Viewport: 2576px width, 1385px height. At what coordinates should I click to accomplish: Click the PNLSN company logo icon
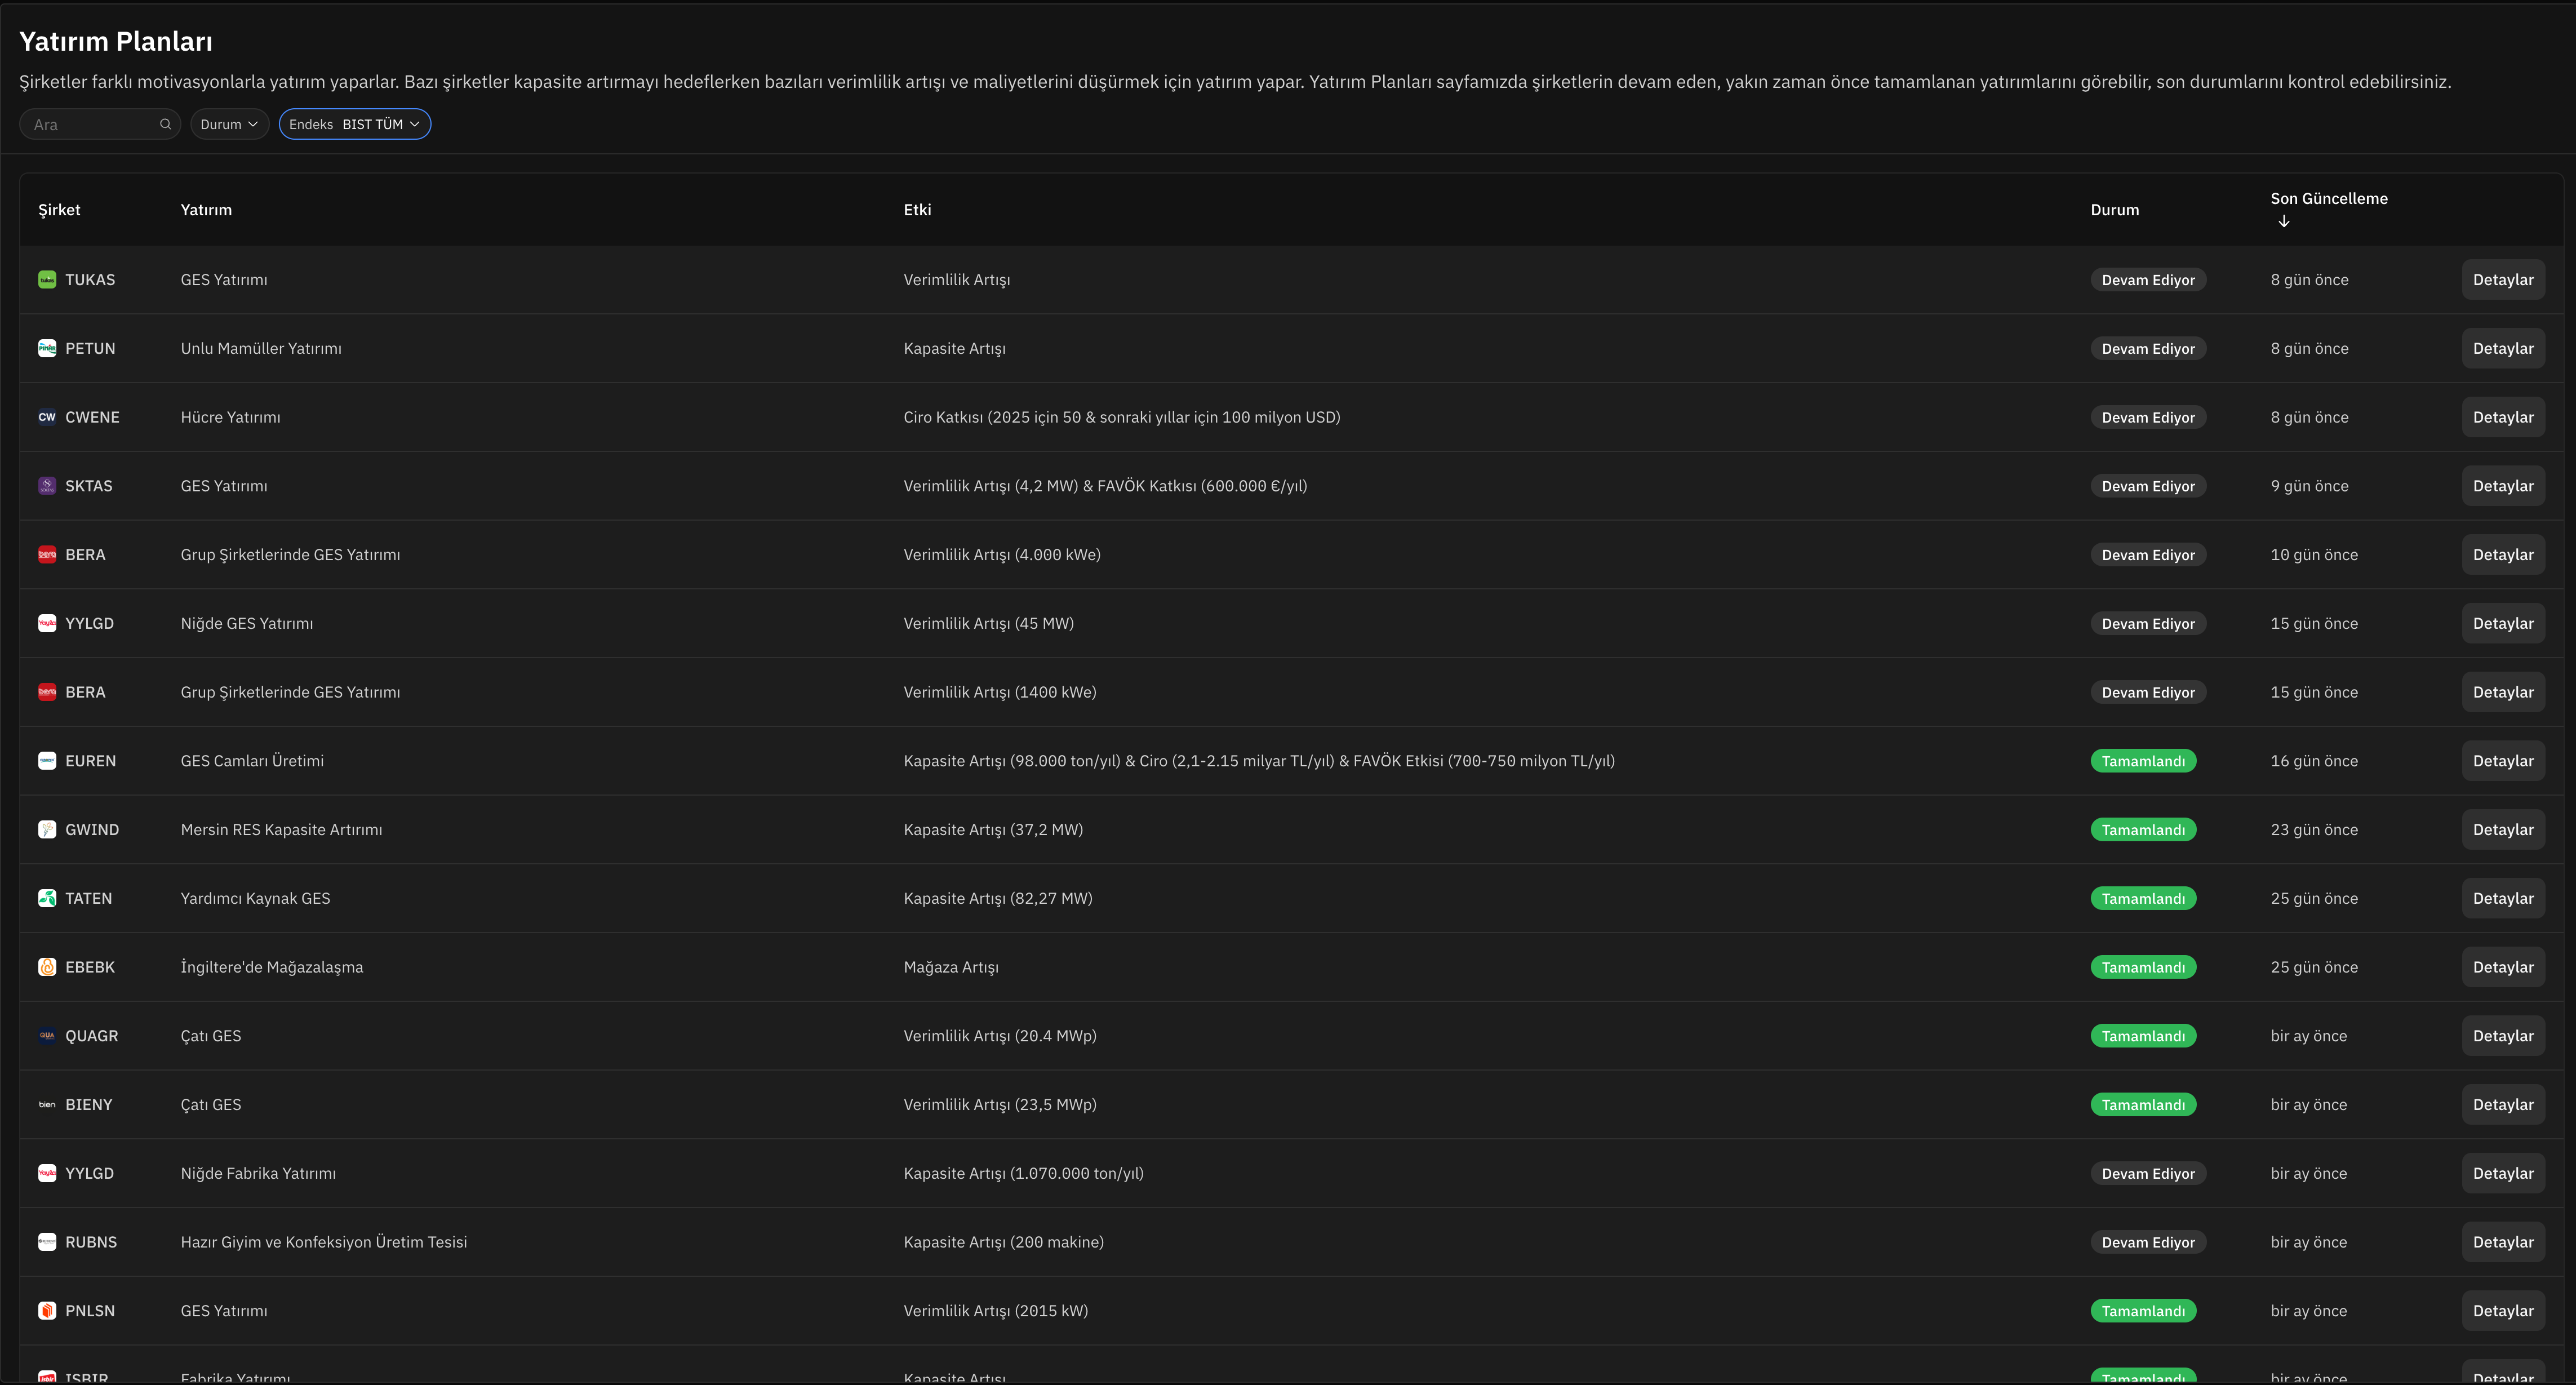point(47,1311)
